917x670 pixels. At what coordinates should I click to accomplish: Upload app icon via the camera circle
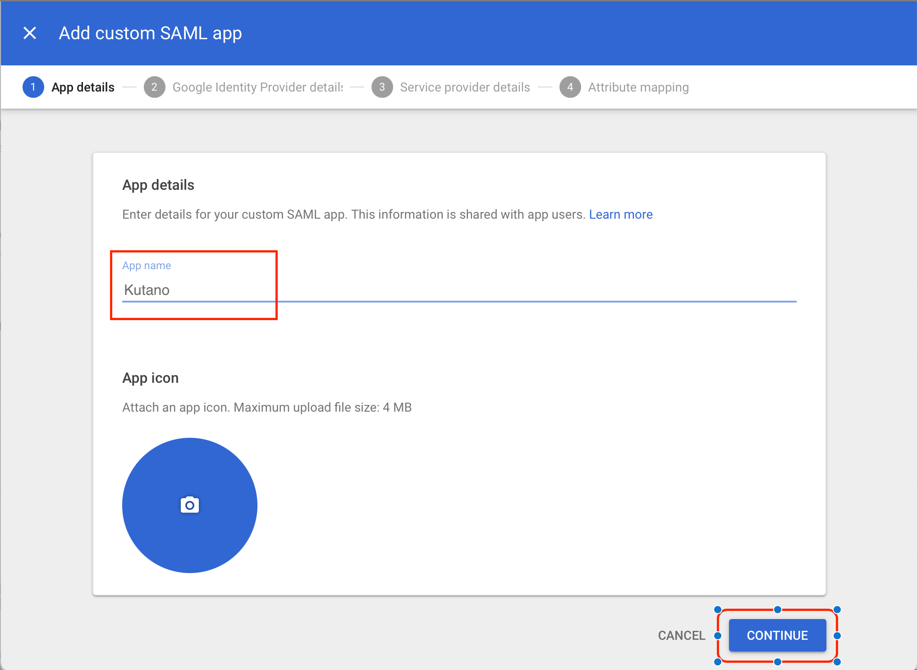(190, 505)
